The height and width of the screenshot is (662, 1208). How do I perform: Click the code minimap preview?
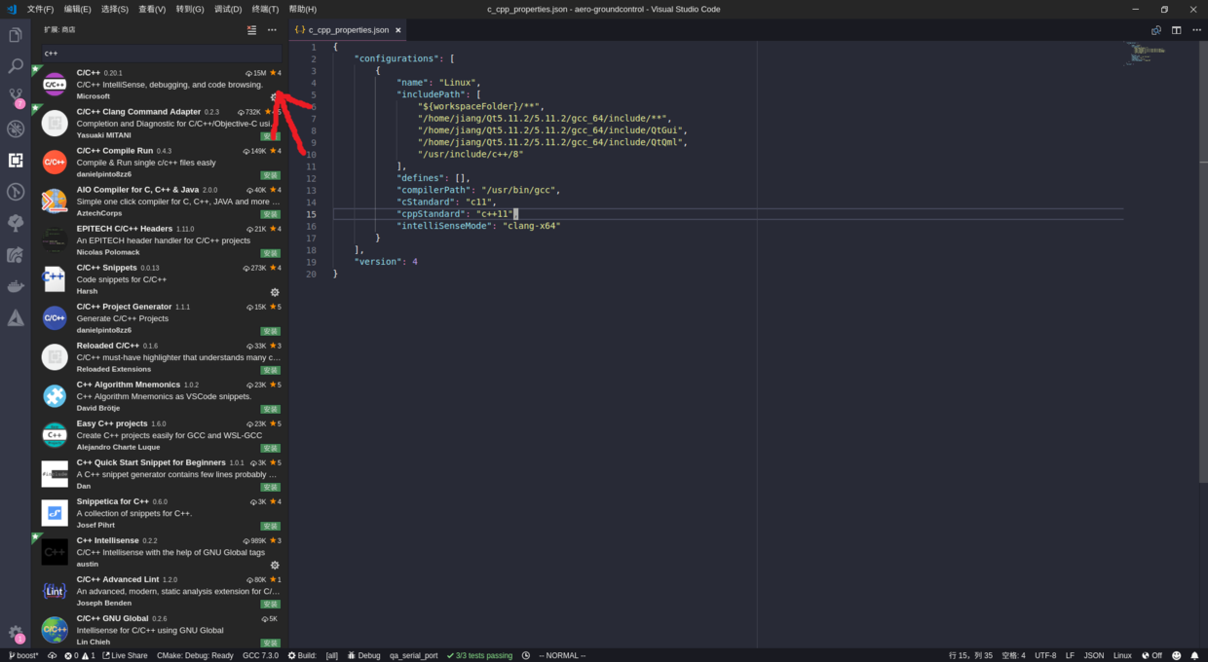tap(1145, 55)
